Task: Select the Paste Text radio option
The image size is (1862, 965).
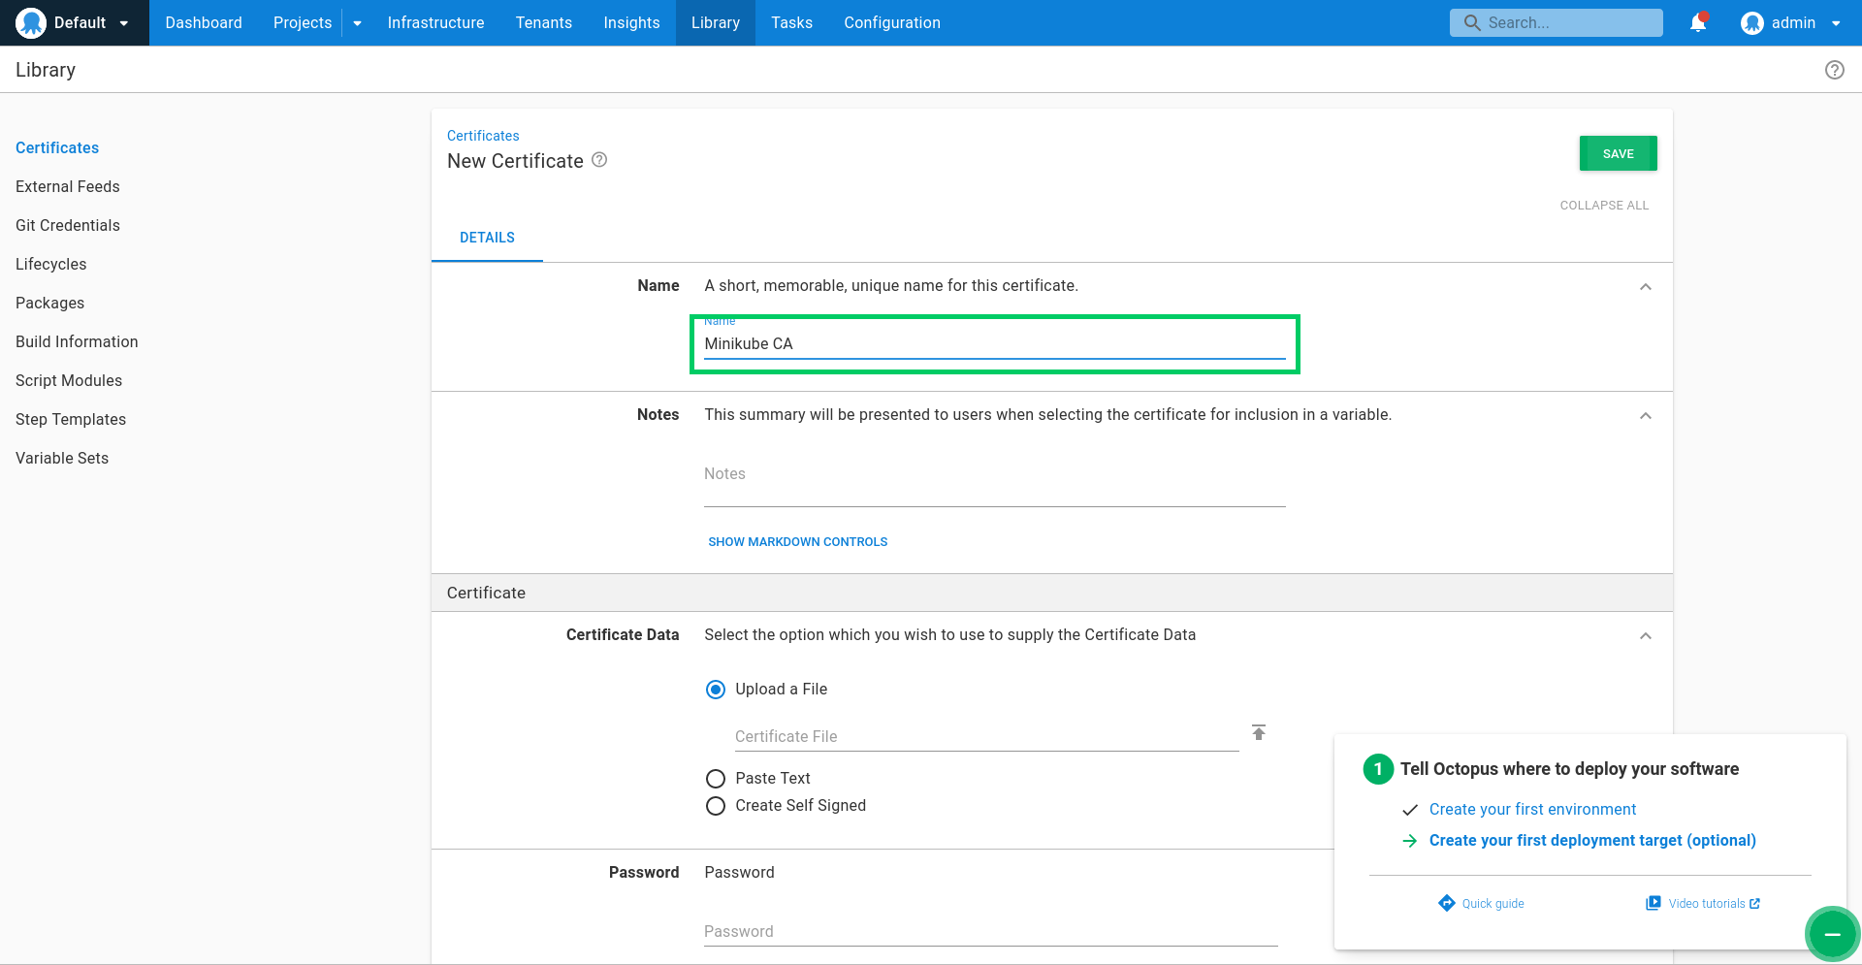Action: click(716, 779)
